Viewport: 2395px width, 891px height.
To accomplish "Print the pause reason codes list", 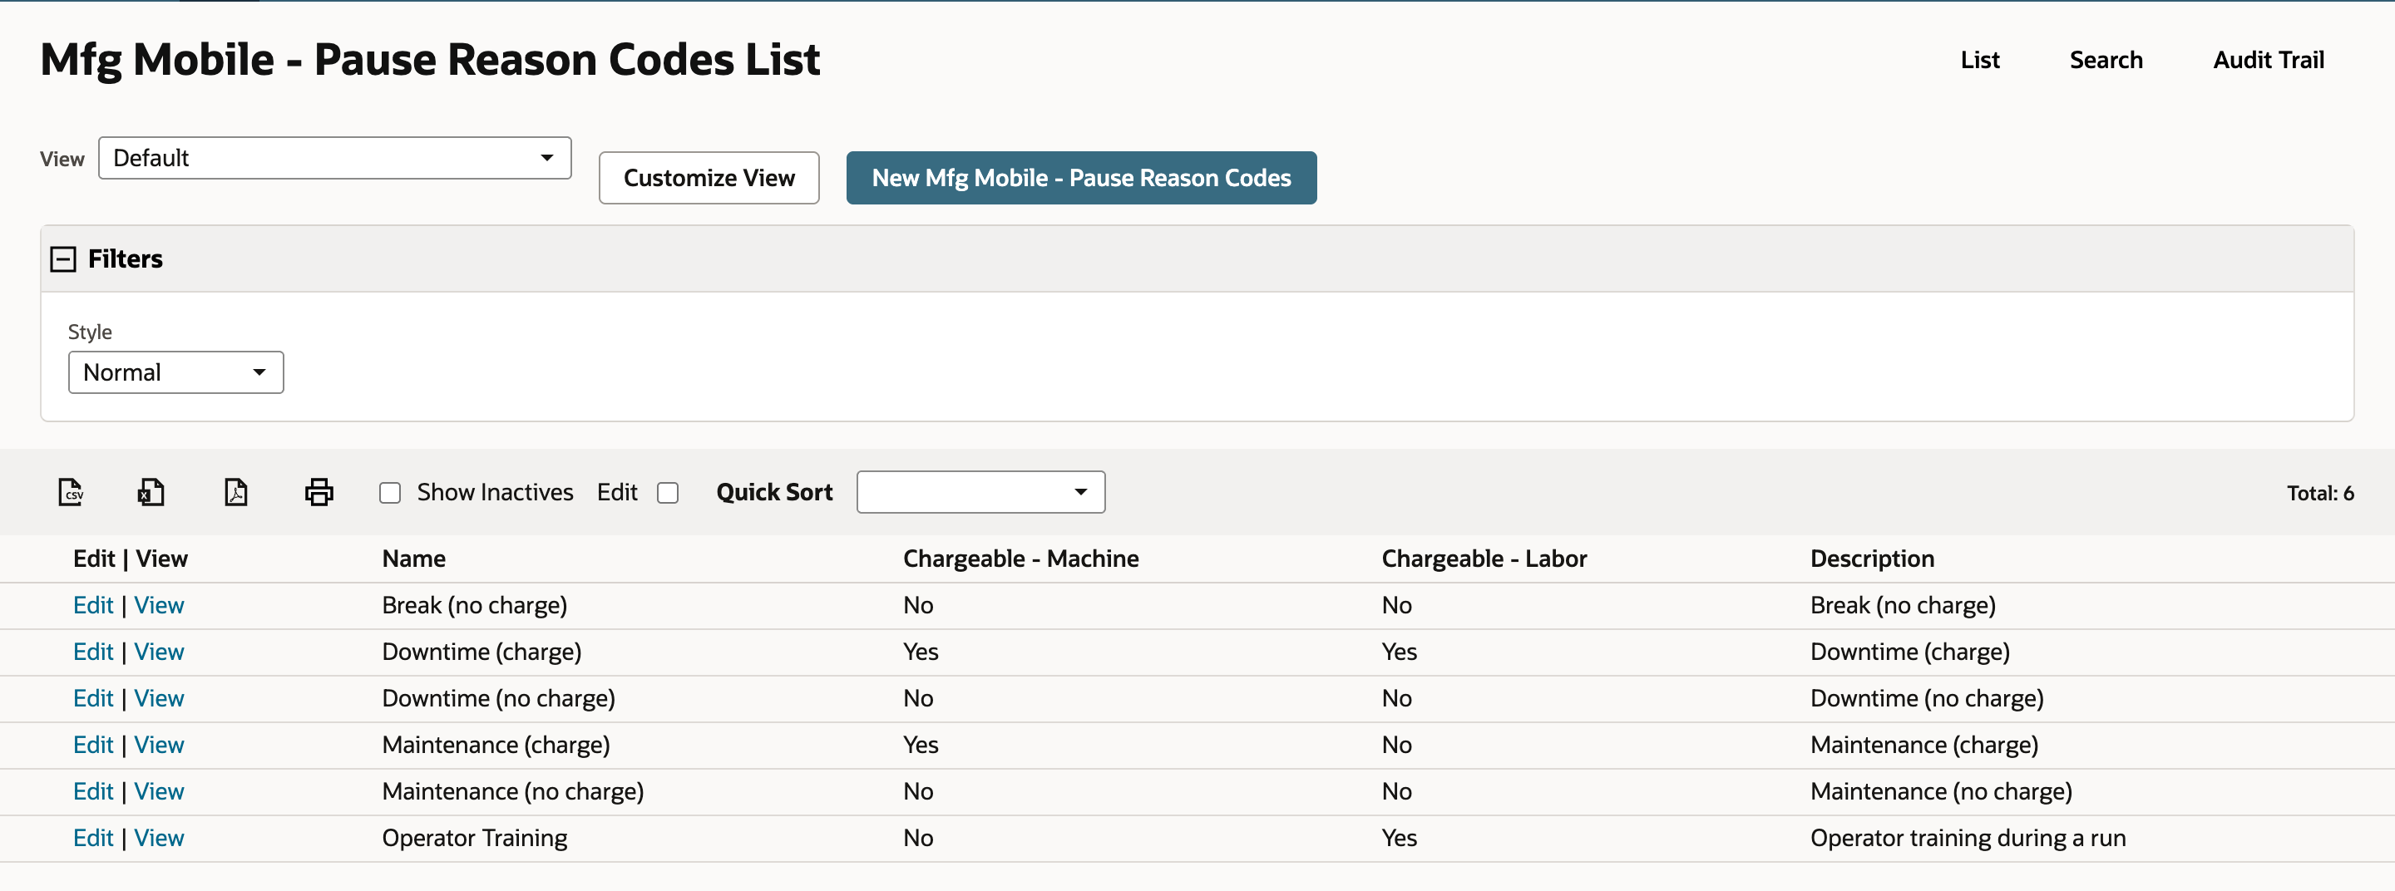I will coord(319,491).
